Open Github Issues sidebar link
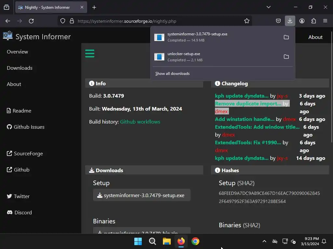This screenshot has width=333, height=249. coord(25,127)
